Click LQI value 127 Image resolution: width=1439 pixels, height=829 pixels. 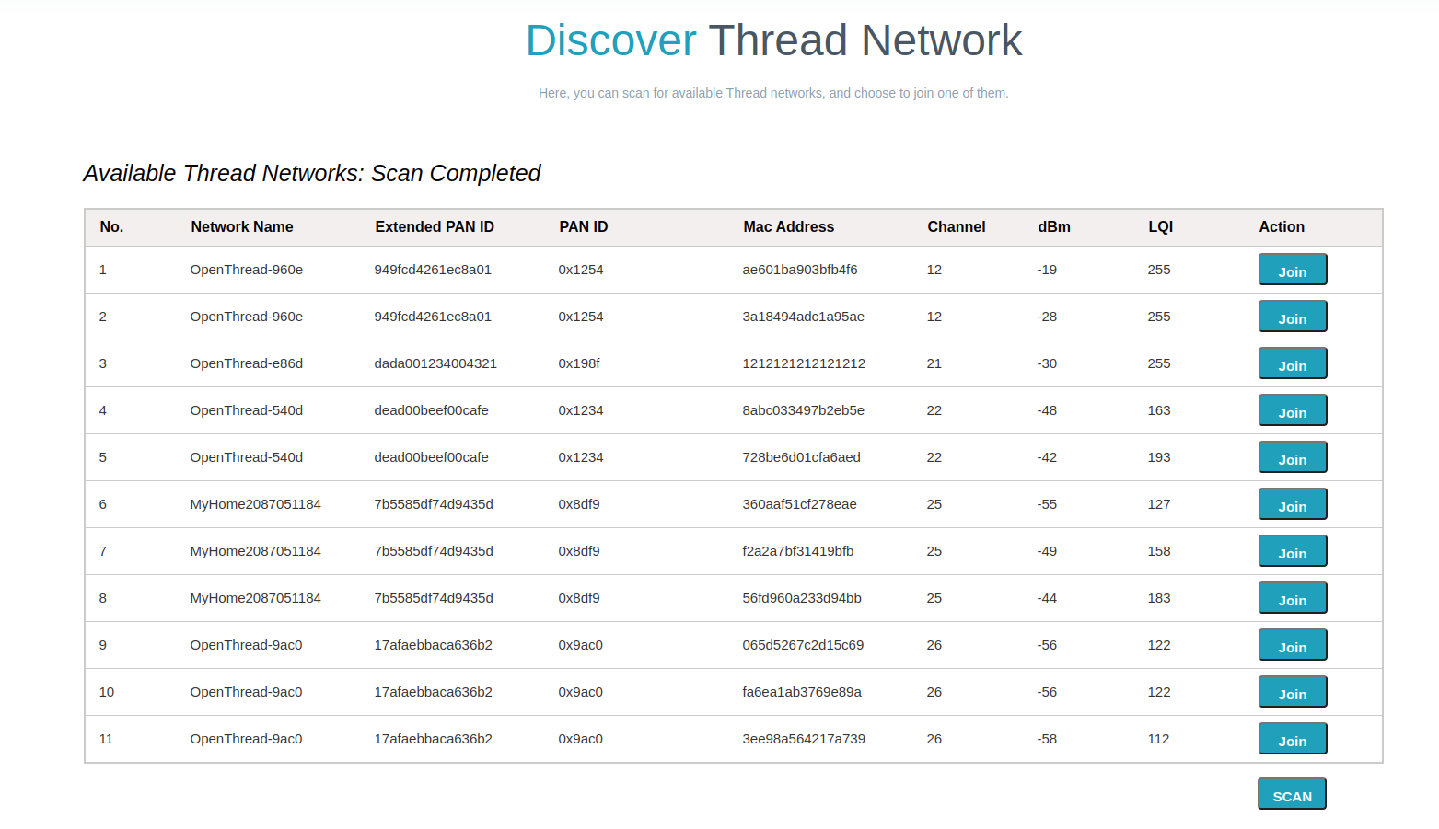point(1159,504)
